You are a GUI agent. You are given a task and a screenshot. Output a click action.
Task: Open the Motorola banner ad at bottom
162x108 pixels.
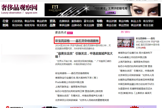click(81, 107)
